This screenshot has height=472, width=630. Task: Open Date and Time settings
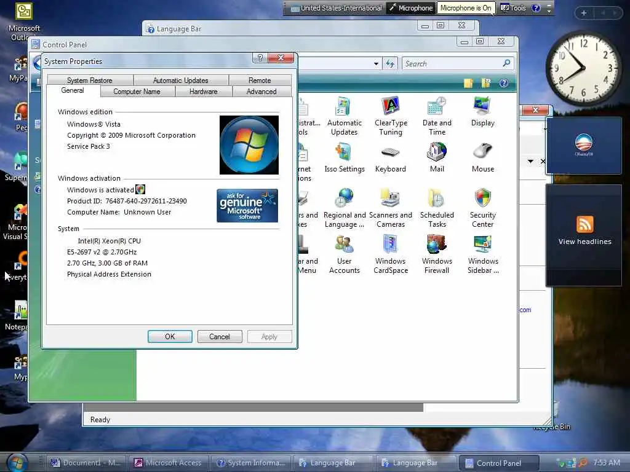pos(437,116)
